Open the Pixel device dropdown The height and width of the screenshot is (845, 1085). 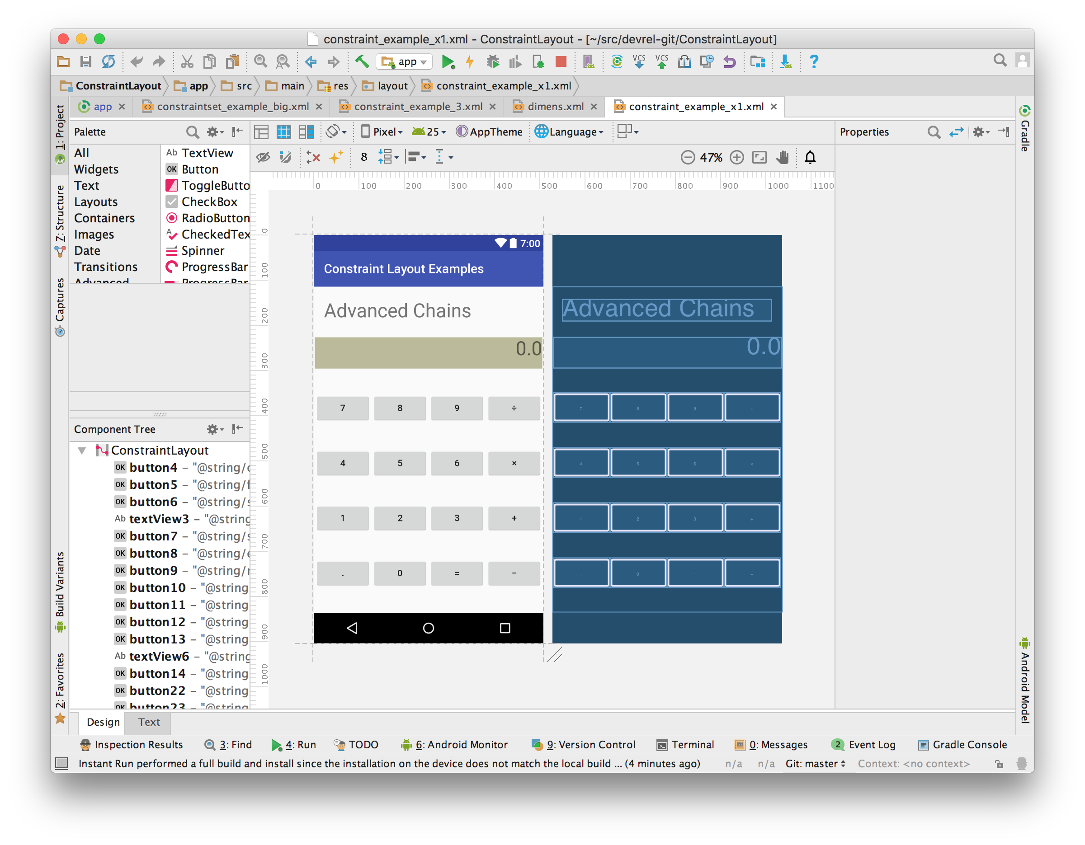382,132
